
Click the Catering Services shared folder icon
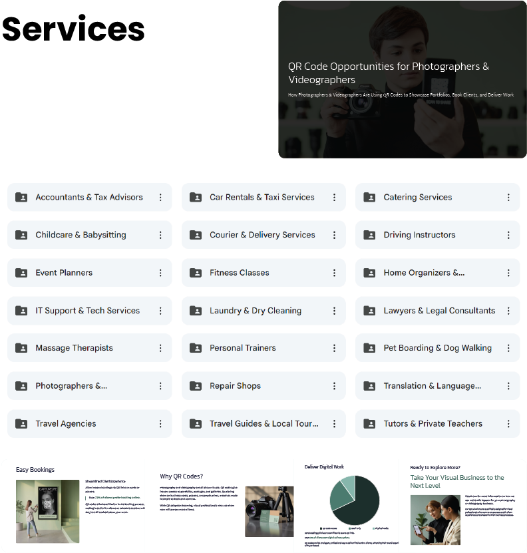(369, 198)
